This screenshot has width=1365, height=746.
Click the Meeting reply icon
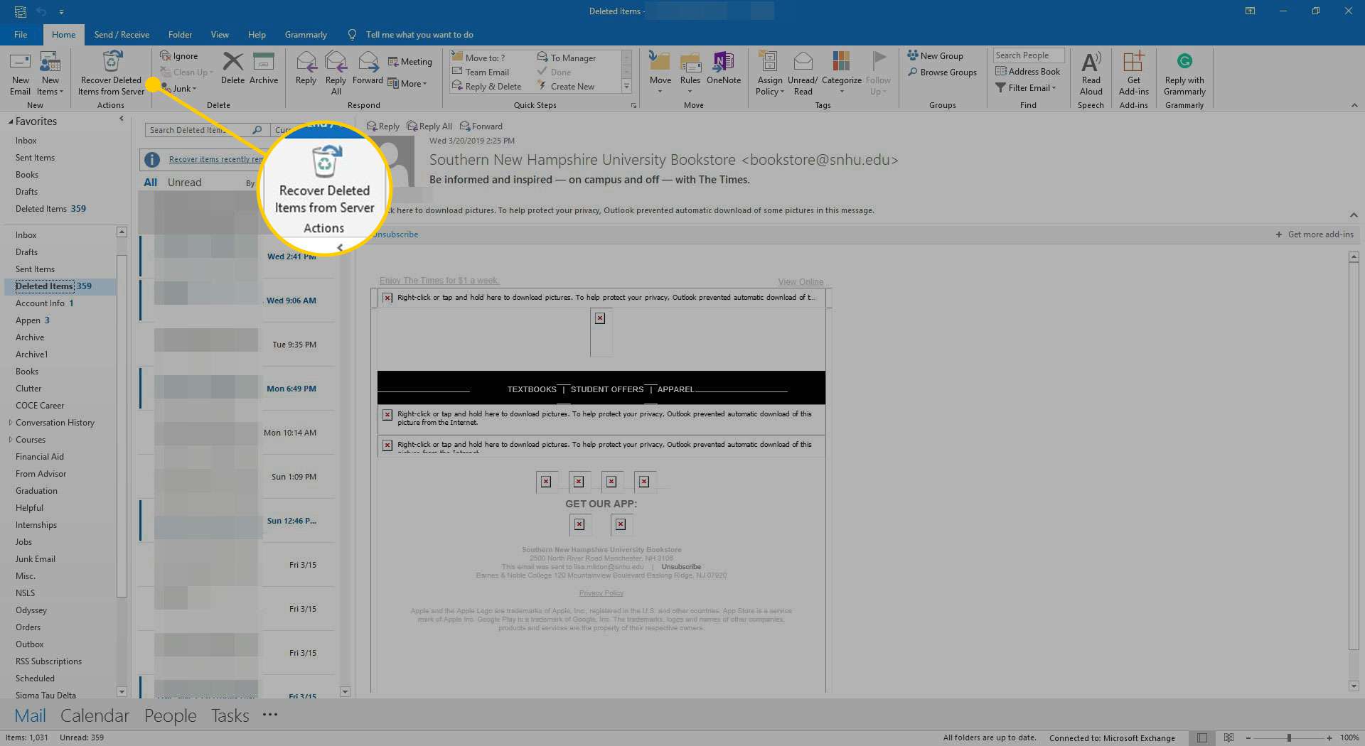[410, 62]
